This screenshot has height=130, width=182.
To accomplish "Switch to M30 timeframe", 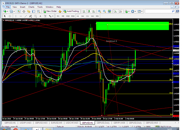I will coord(73,16).
